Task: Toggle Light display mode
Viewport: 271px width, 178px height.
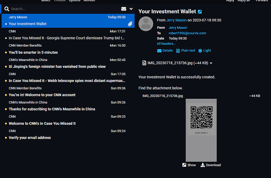Action: (205, 51)
